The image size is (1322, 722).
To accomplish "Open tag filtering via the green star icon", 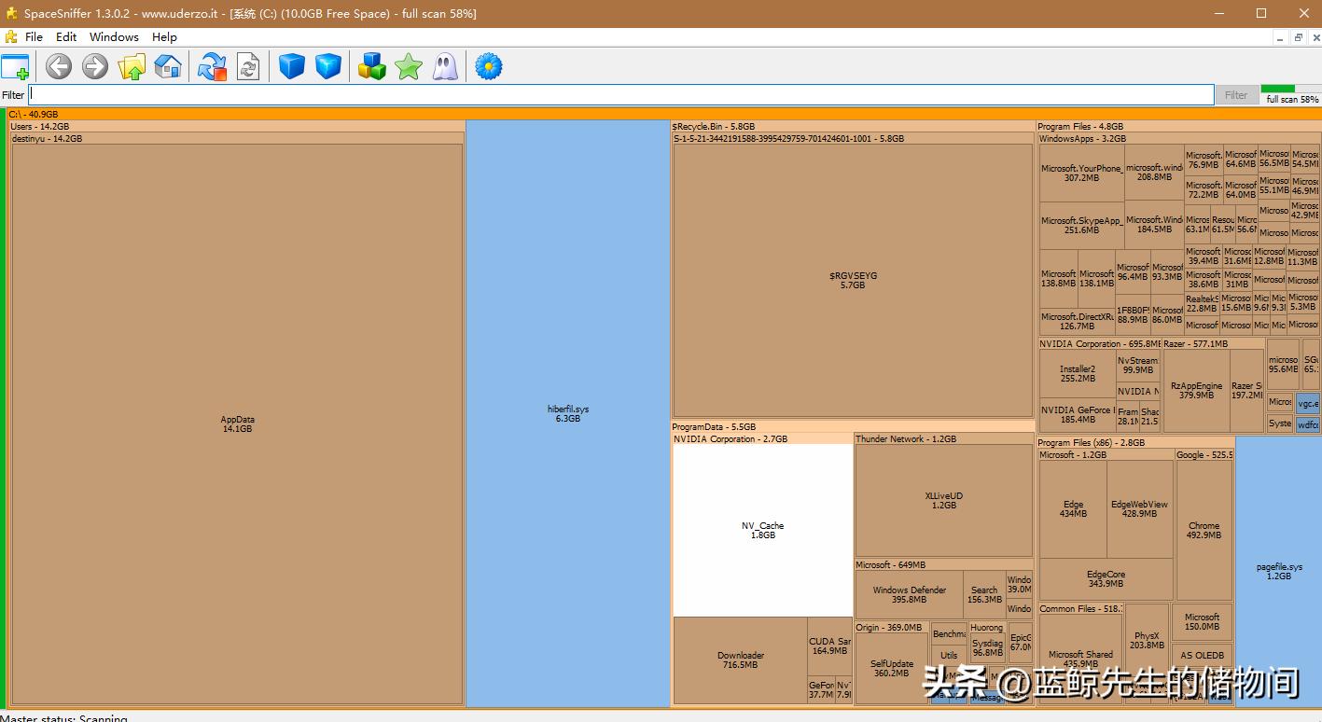I will click(408, 66).
